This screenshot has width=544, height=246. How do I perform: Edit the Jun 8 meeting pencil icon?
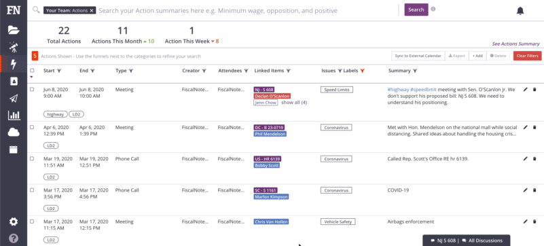click(525, 89)
